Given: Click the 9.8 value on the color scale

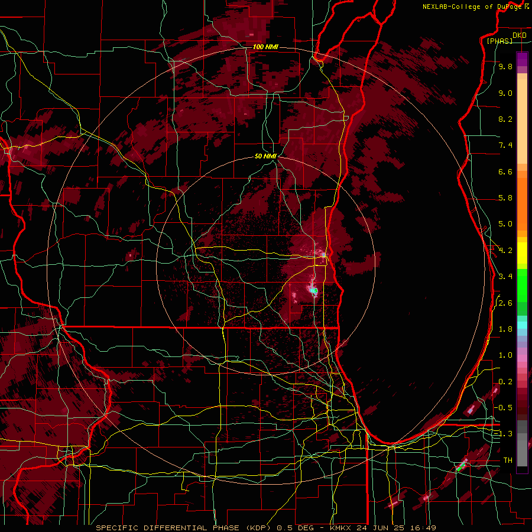Looking at the screenshot, I should click(505, 67).
